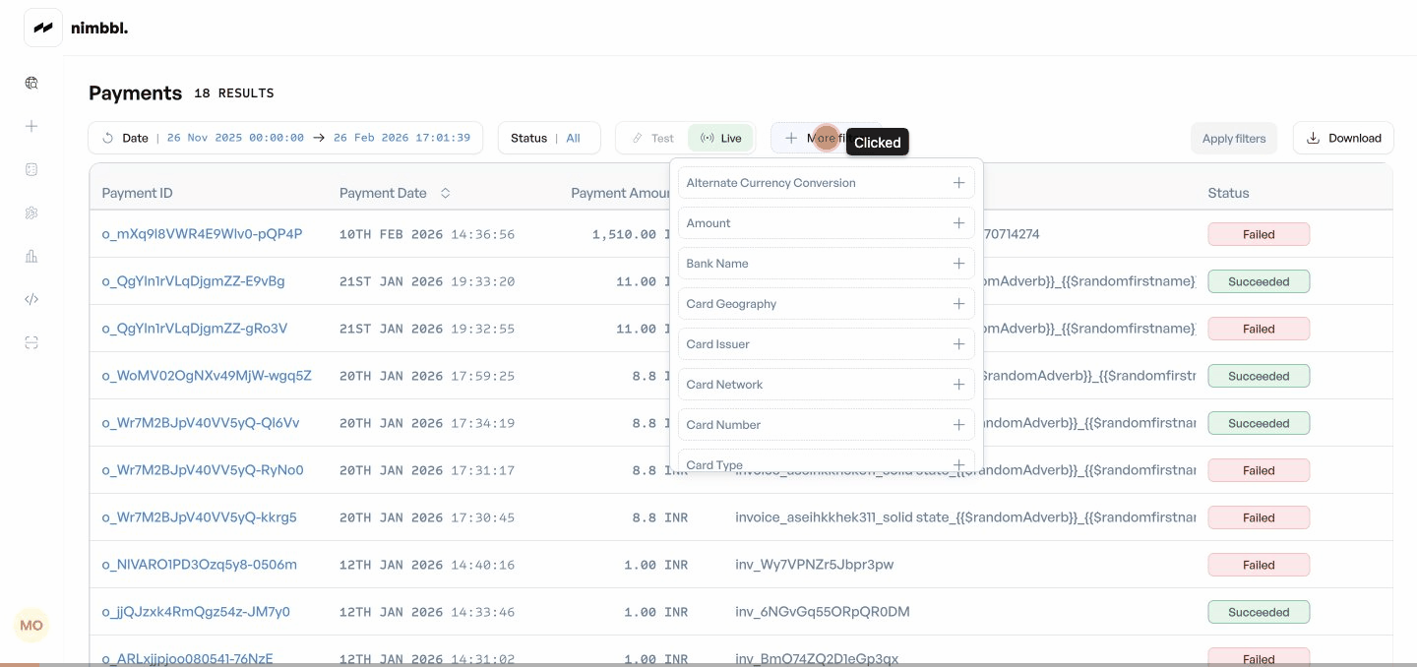Click the scan brackets icon in the sidebar
The width and height of the screenshot is (1417, 667).
(x=31, y=342)
